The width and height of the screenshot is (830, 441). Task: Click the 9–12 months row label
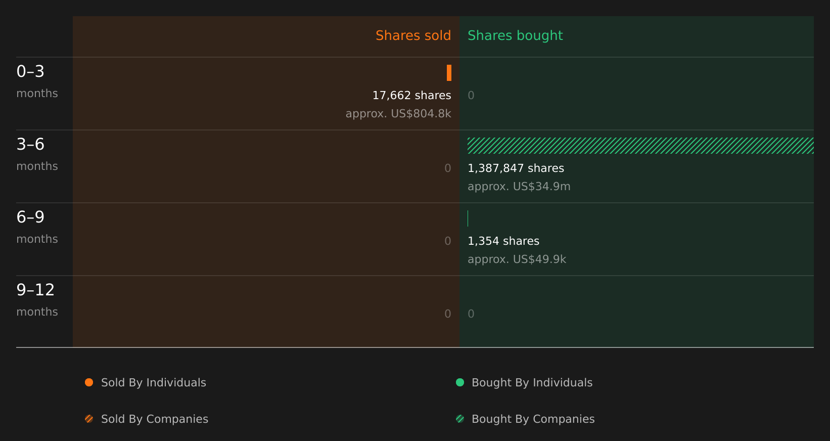(37, 300)
